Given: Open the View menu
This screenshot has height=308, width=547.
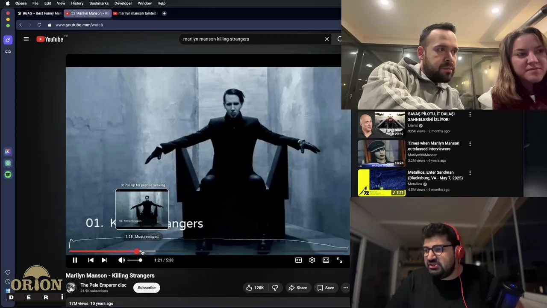Looking at the screenshot, I should (61, 3).
